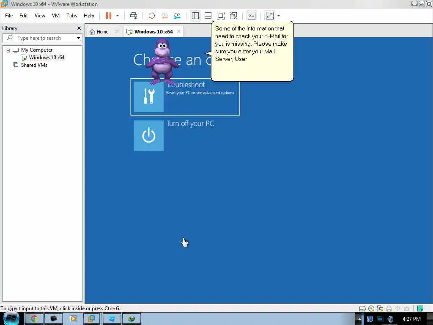Open the orange media player taskbar icon
Image resolution: width=433 pixels, height=325 pixels.
click(x=73, y=319)
